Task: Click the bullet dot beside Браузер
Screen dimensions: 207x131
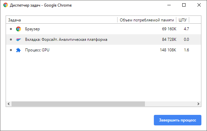Action: (x=11, y=29)
